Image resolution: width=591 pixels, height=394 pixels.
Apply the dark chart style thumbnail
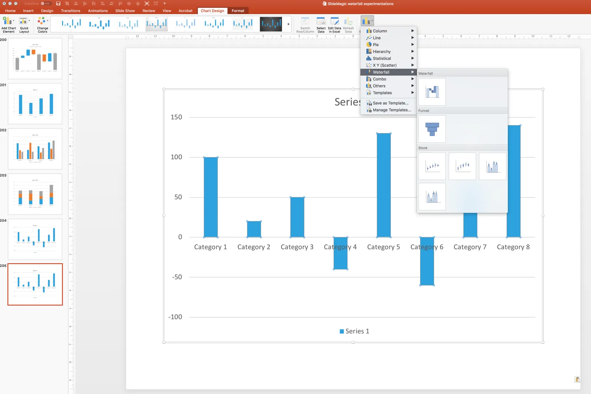point(271,24)
